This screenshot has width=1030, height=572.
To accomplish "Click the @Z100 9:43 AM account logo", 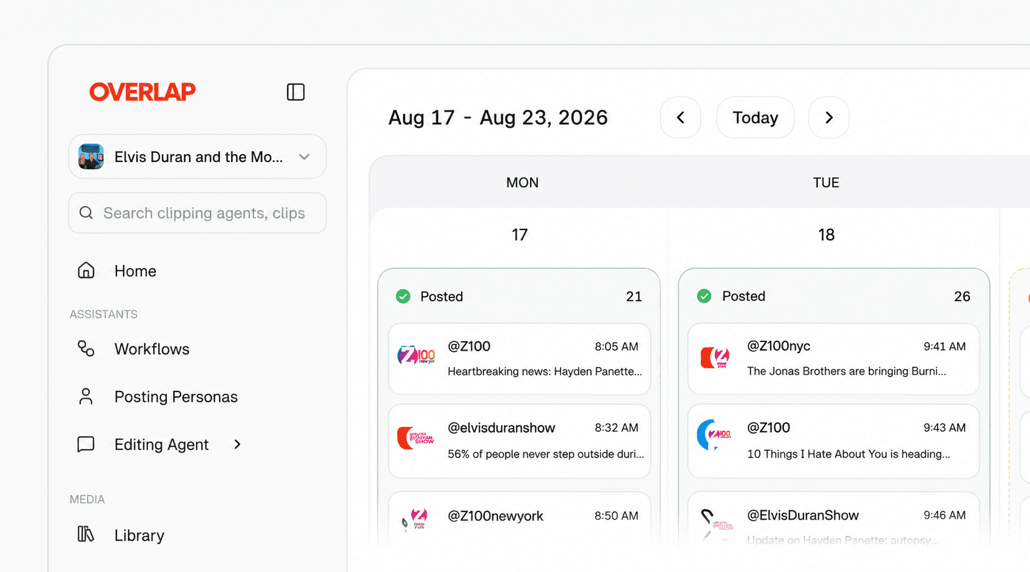I will click(714, 434).
